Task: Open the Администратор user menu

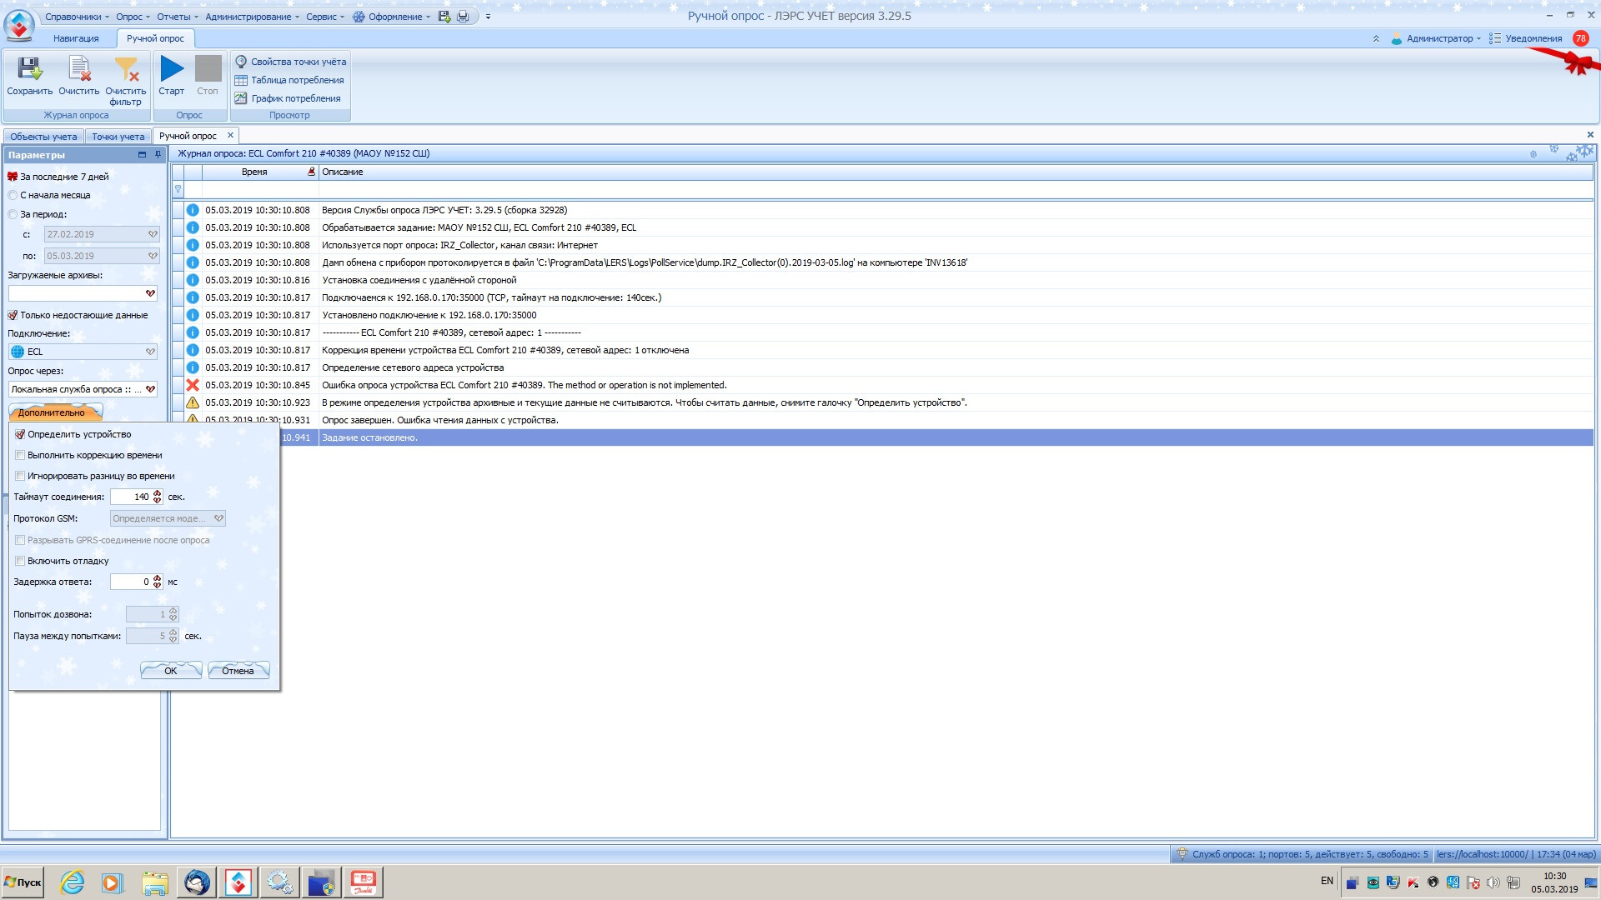Action: pos(1436,38)
